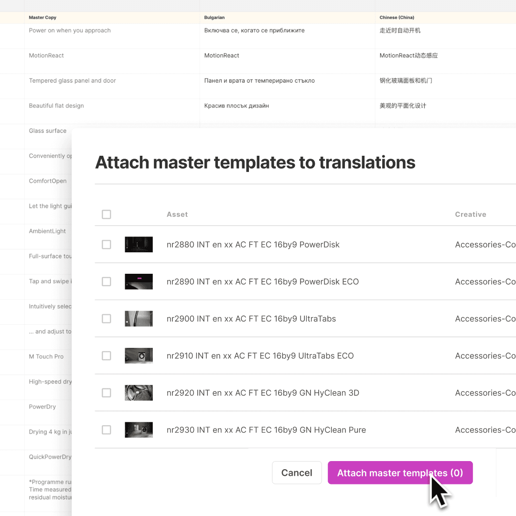Open the nr2890 PowerDisk ECO thumbnail
Viewport: 516px width, 516px height.
click(x=139, y=281)
